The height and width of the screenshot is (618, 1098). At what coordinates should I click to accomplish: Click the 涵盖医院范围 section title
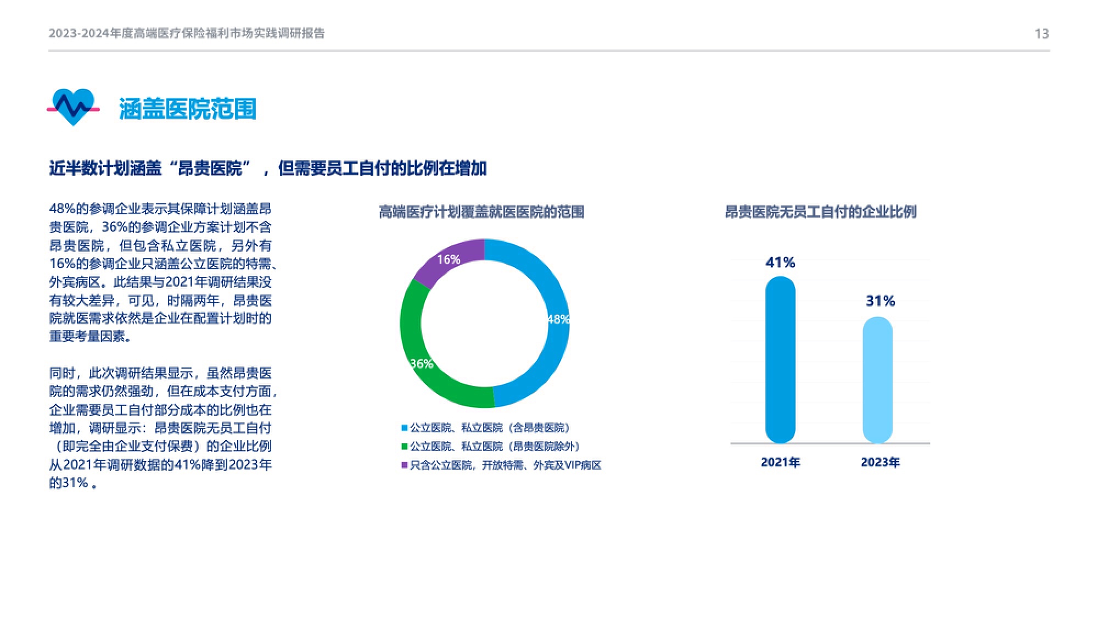(187, 109)
